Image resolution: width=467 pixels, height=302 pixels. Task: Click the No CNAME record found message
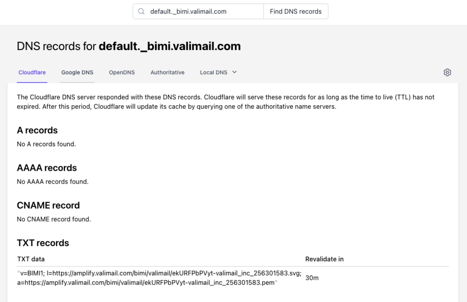(x=54, y=219)
